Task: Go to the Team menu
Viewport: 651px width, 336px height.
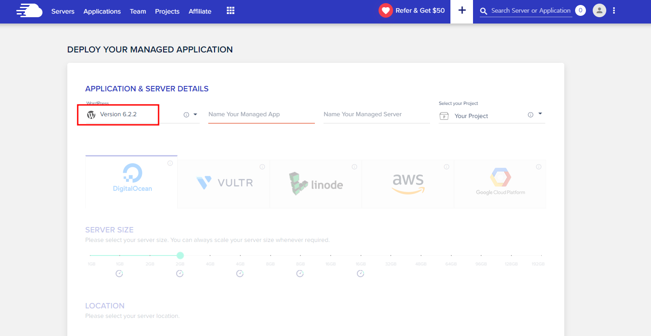Action: tap(138, 11)
